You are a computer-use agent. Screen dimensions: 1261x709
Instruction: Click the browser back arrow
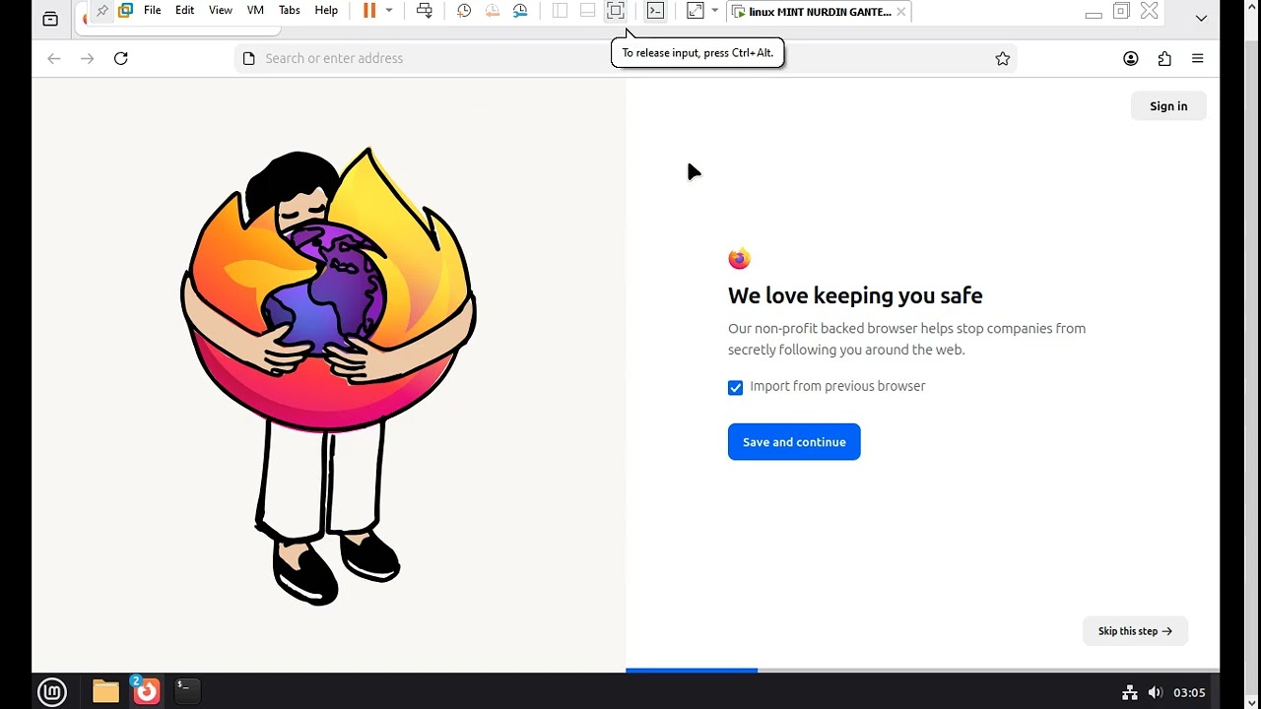[54, 59]
